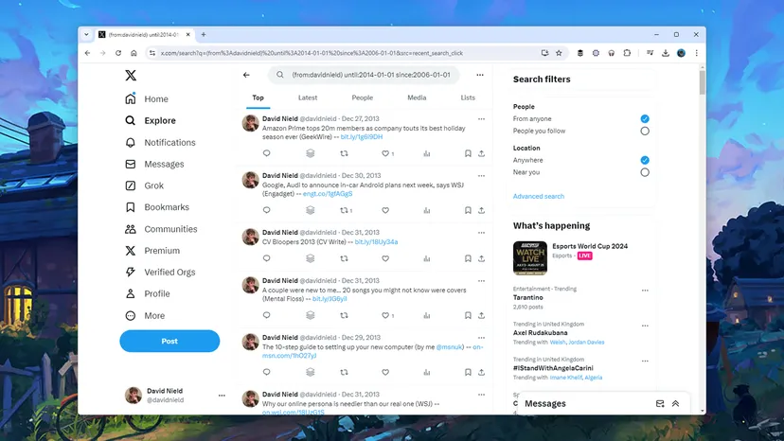Click the X logo in the sidebar

tap(131, 76)
